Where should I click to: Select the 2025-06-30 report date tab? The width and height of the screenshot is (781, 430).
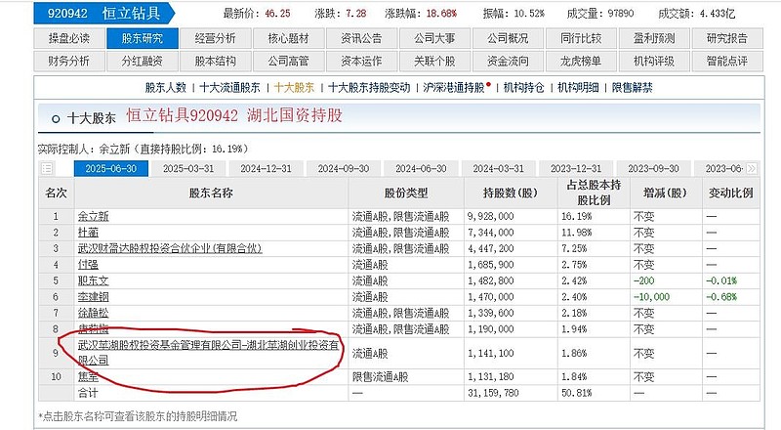[111, 169]
